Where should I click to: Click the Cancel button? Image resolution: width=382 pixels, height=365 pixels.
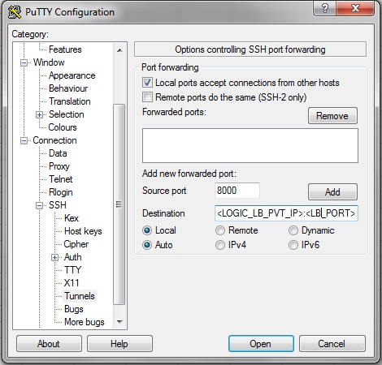332,344
